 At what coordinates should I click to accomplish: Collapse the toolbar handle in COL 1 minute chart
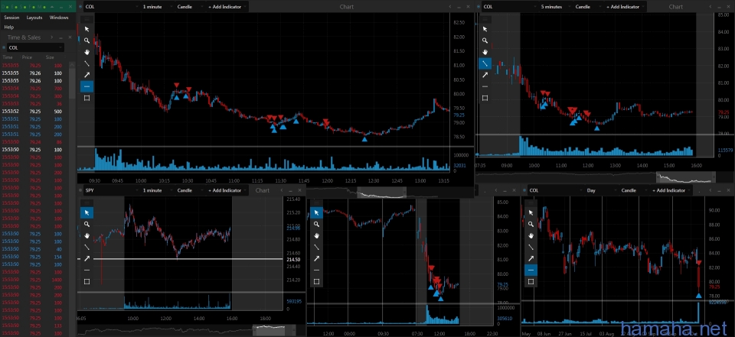pyautogui.click(x=87, y=19)
